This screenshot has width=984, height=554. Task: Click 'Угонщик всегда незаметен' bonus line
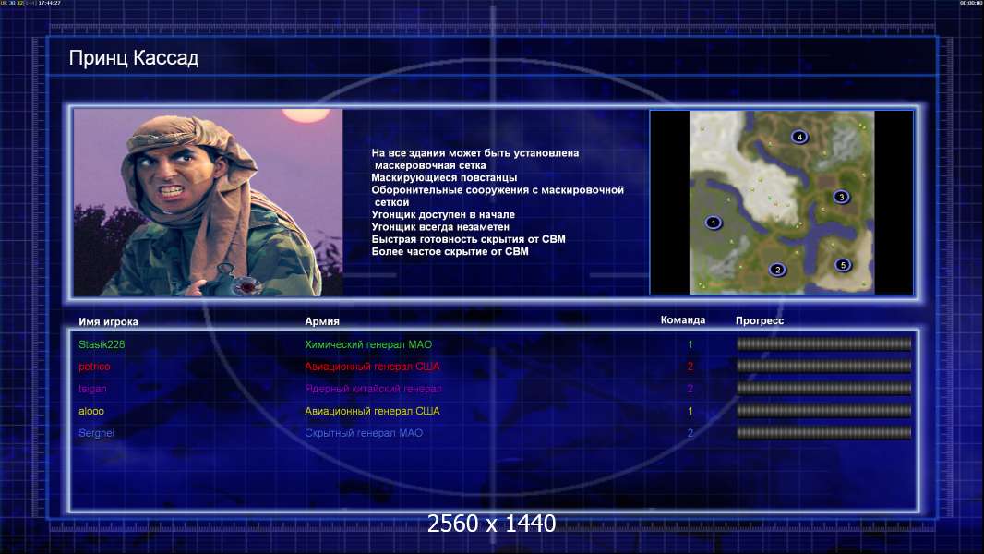point(440,227)
